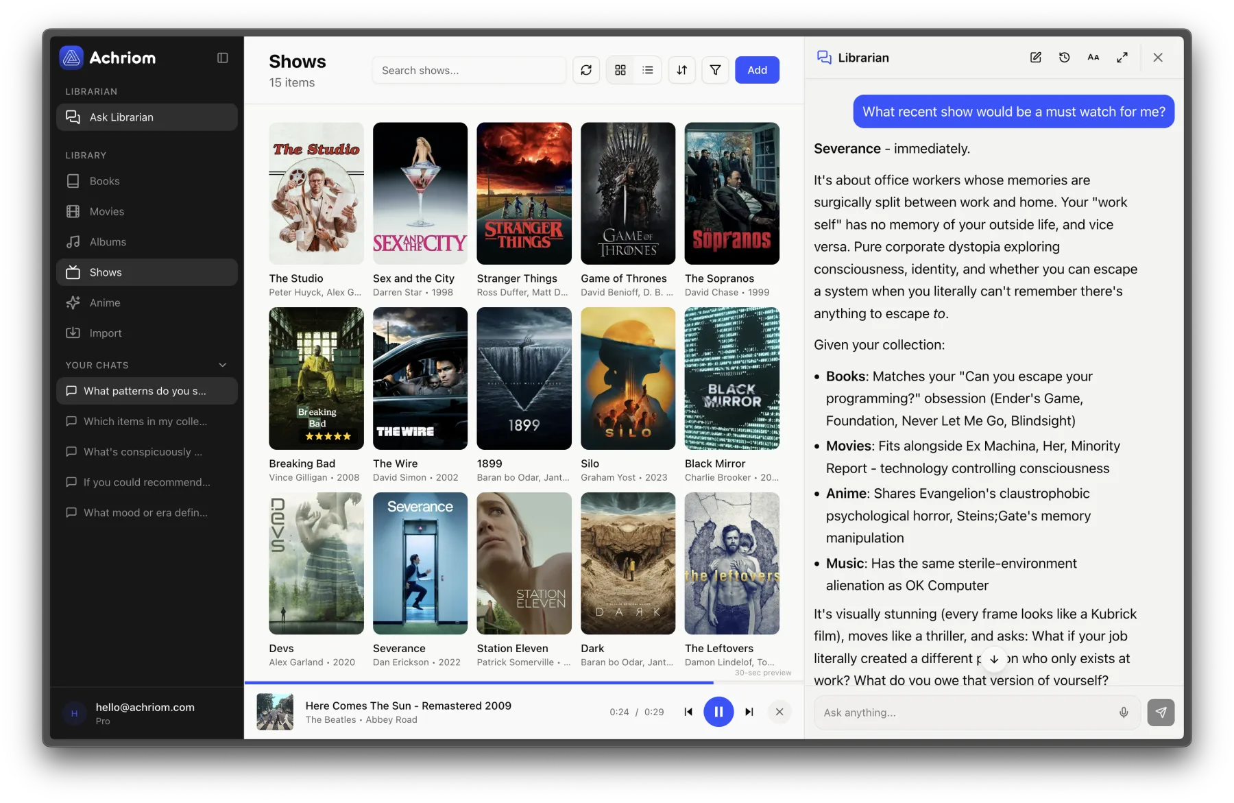Click the Search shows field
Image resolution: width=1234 pixels, height=803 pixels.
[470, 70]
